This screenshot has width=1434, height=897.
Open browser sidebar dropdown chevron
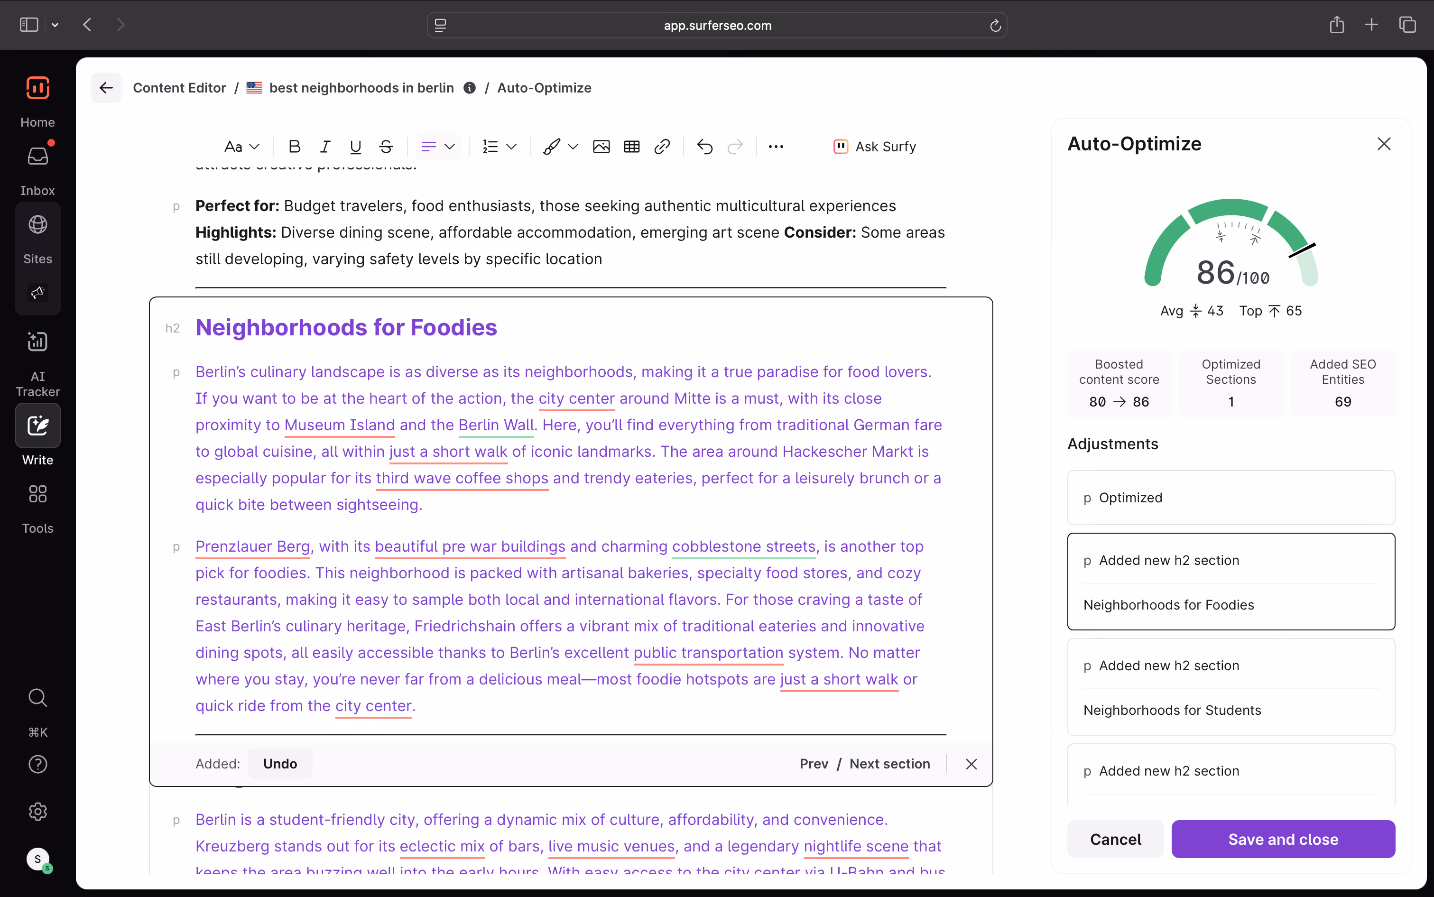tap(55, 25)
